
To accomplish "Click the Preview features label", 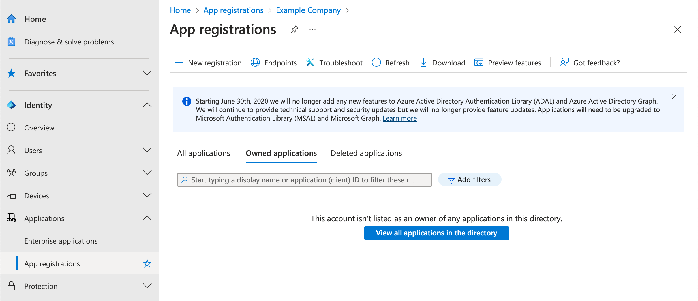I will (x=515, y=63).
